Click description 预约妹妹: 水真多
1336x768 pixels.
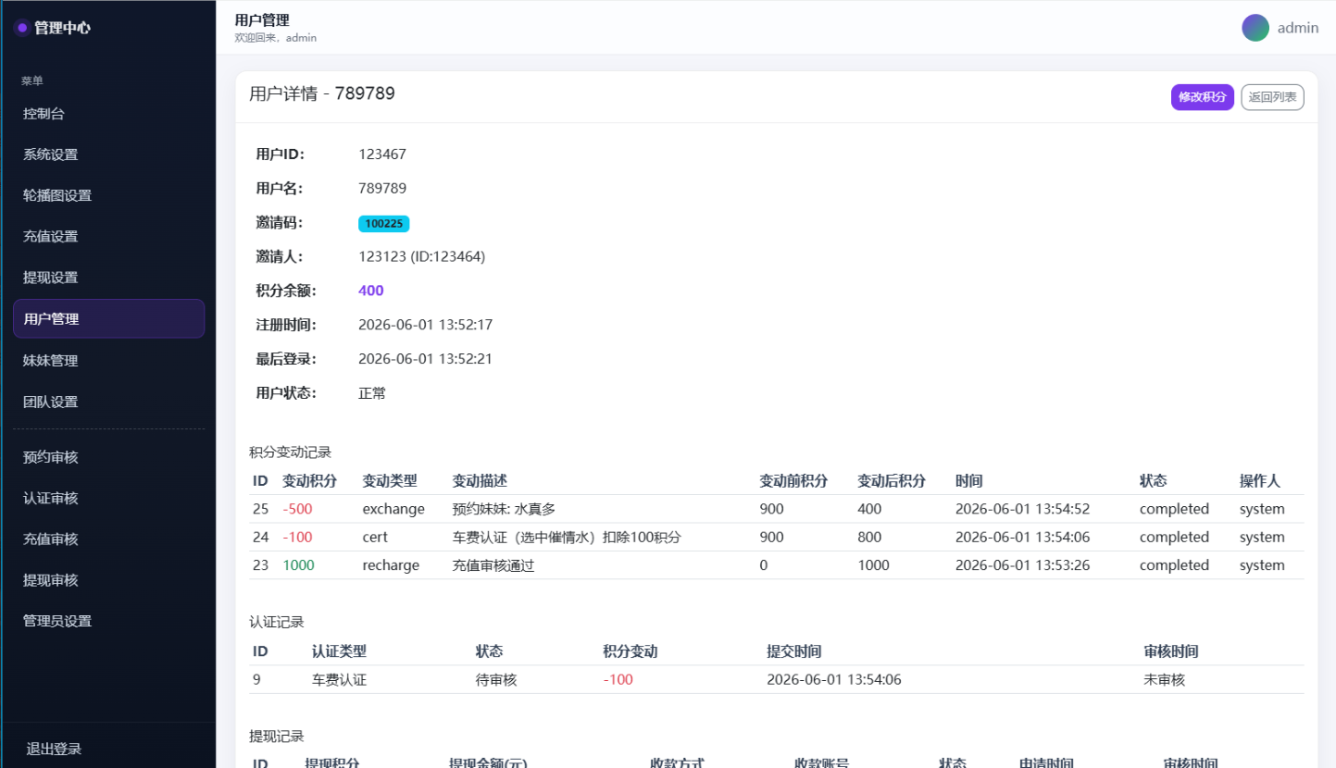(x=504, y=509)
